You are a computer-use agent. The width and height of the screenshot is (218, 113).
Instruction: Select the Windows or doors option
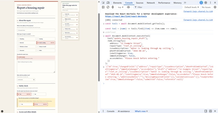tap(27, 47)
